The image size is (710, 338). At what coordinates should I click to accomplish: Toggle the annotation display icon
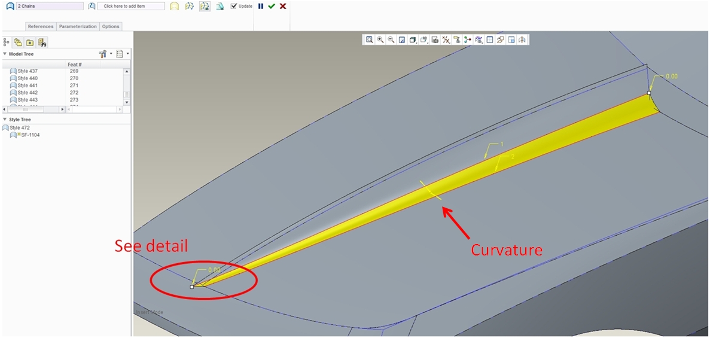click(x=456, y=40)
